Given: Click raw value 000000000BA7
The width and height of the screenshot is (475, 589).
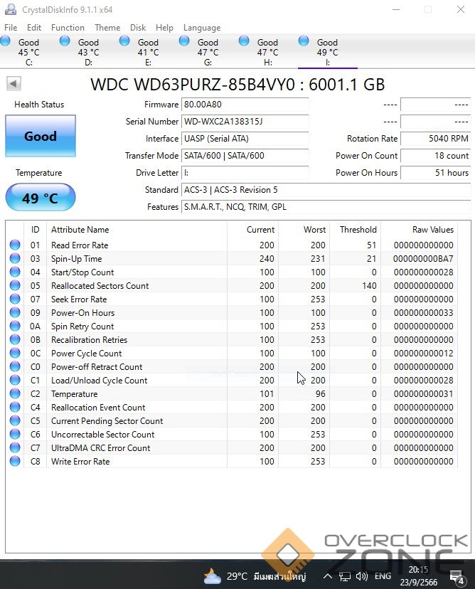Looking at the screenshot, I should (423, 258).
